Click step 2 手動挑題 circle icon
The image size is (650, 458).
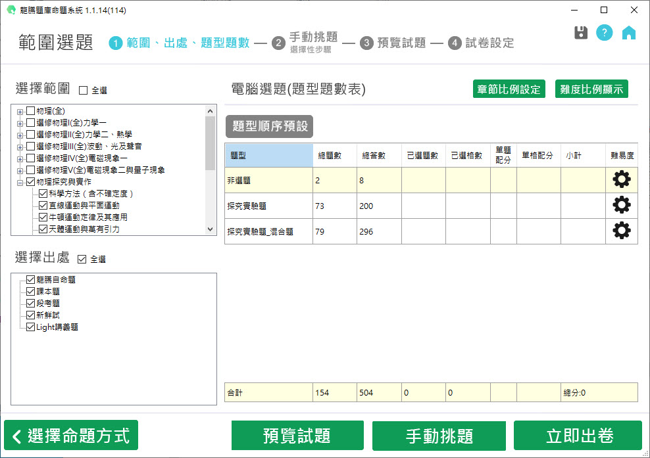(278, 43)
